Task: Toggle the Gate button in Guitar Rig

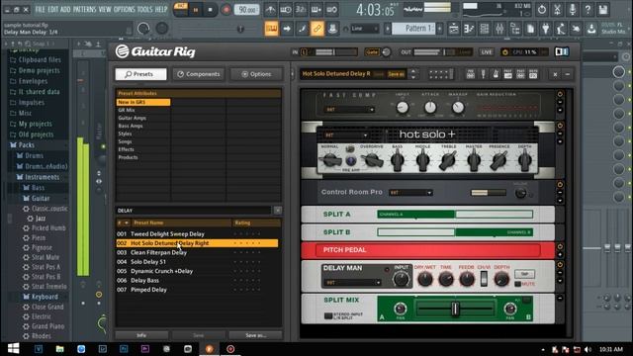Action: click(372, 52)
